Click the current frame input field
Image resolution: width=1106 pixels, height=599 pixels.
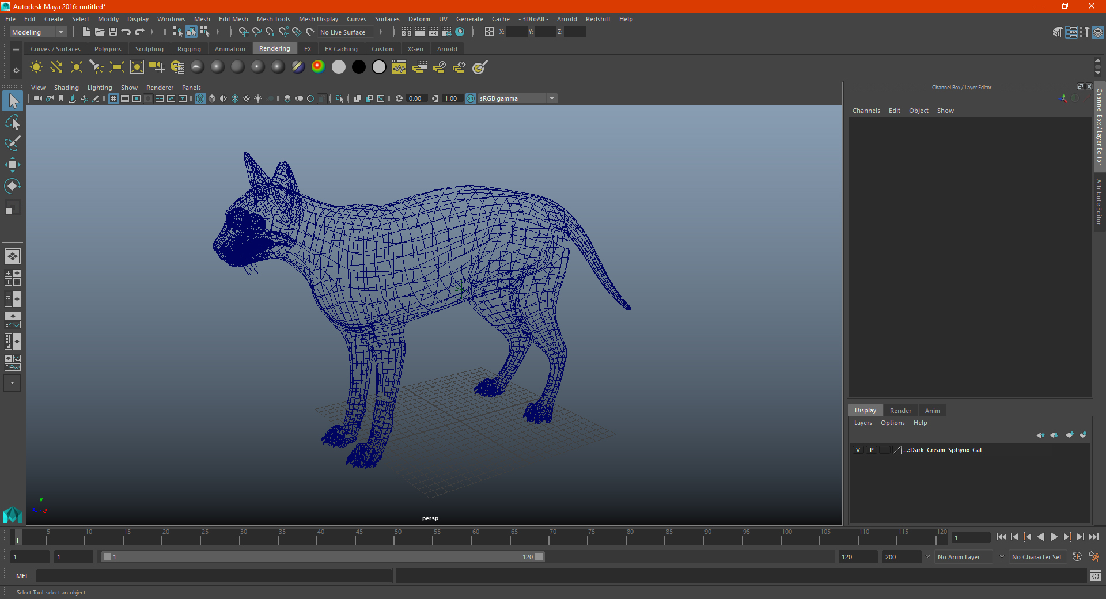[x=971, y=537]
